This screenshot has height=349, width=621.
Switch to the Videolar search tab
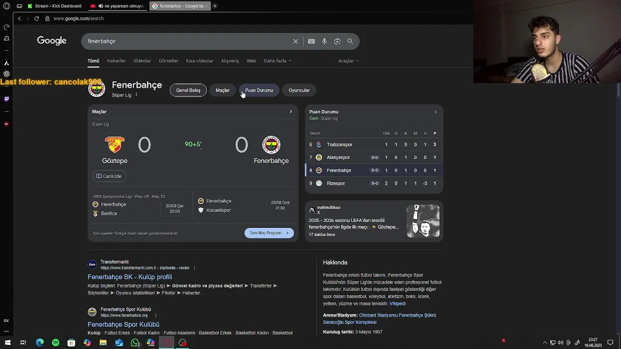click(142, 61)
